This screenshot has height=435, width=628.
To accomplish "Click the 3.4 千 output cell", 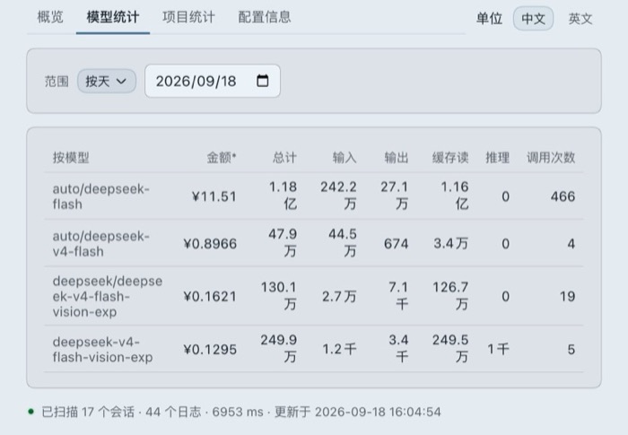I will 398,349.
